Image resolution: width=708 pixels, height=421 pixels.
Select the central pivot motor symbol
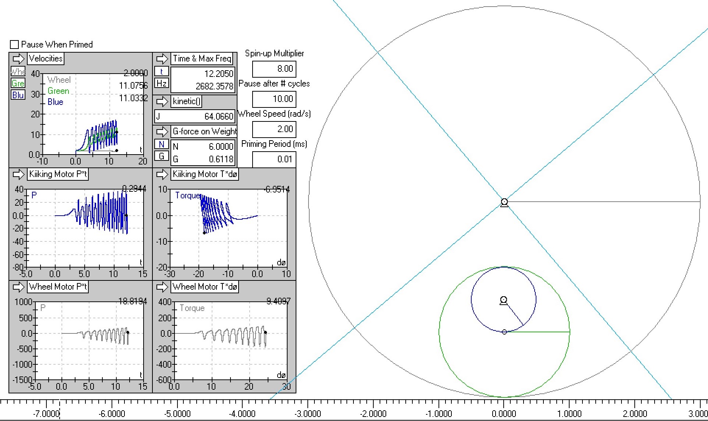pos(504,202)
